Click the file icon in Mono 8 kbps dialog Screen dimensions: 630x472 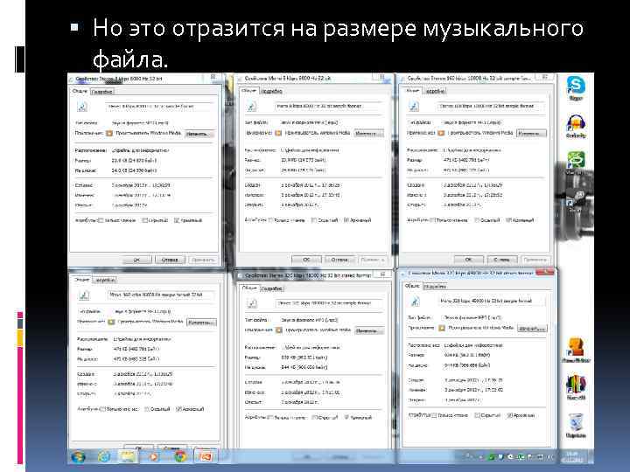coord(251,107)
